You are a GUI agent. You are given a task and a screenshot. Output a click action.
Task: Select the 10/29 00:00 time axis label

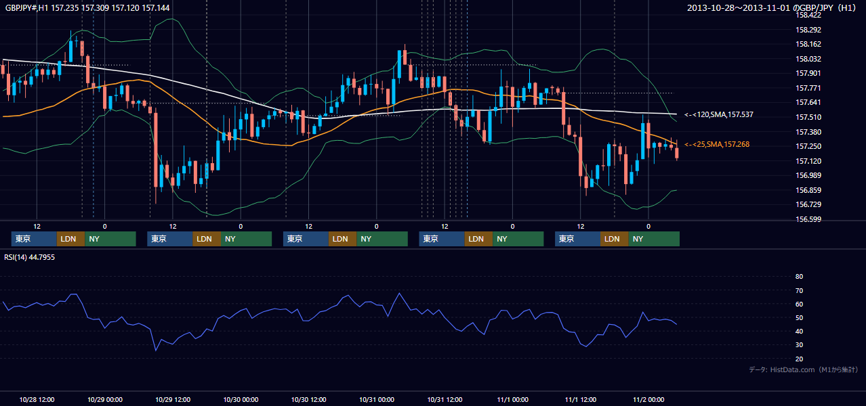coord(105,399)
